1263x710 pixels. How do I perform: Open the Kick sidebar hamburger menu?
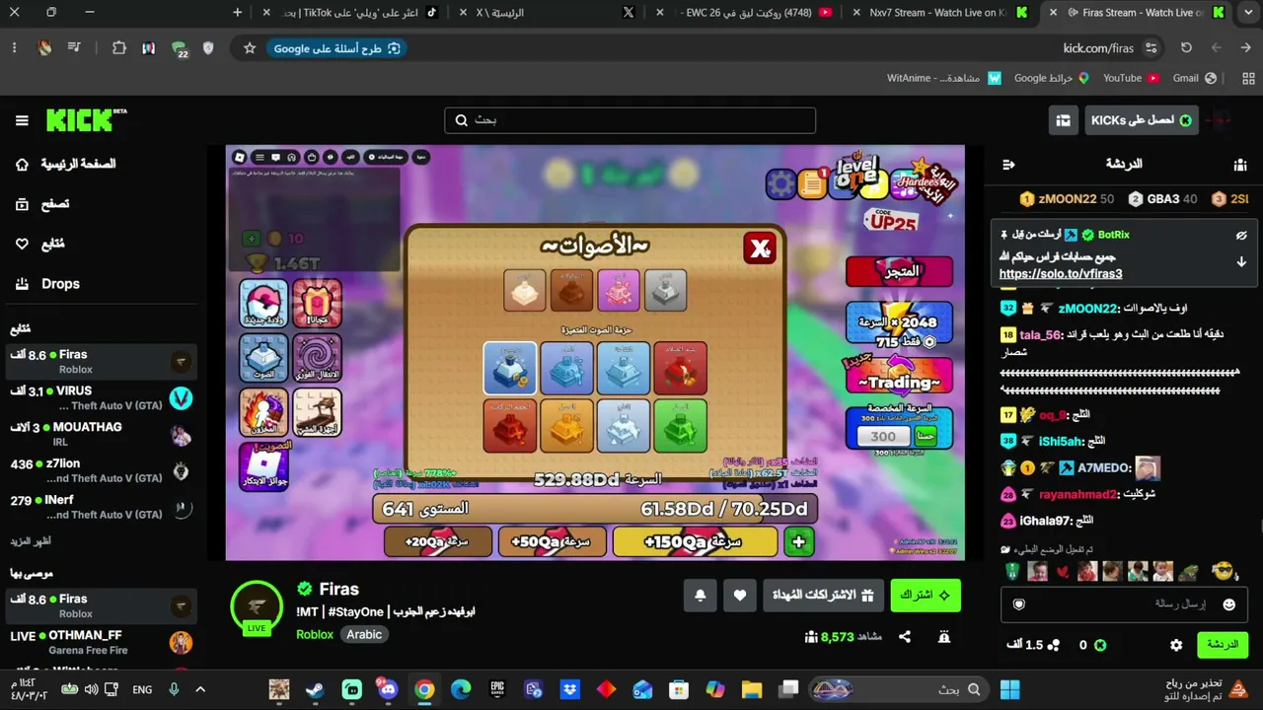(x=22, y=120)
